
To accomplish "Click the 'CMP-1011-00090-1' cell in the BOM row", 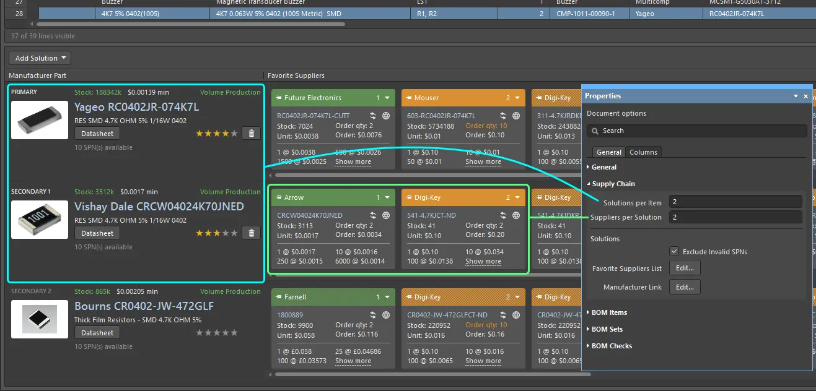I will (590, 13).
